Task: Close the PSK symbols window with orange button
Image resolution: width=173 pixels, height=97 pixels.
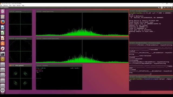Action: (10, 65)
